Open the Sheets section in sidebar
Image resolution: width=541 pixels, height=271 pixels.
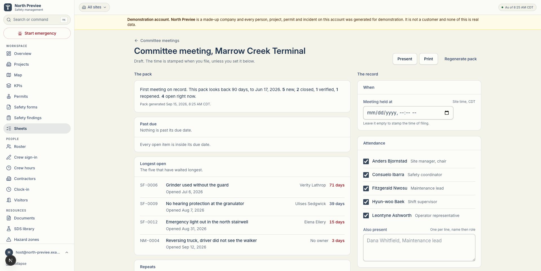[37, 128]
